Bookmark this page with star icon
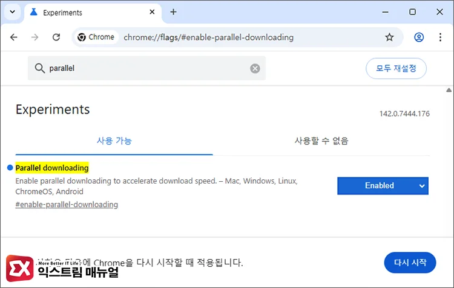The image size is (454, 288). pyautogui.click(x=389, y=37)
